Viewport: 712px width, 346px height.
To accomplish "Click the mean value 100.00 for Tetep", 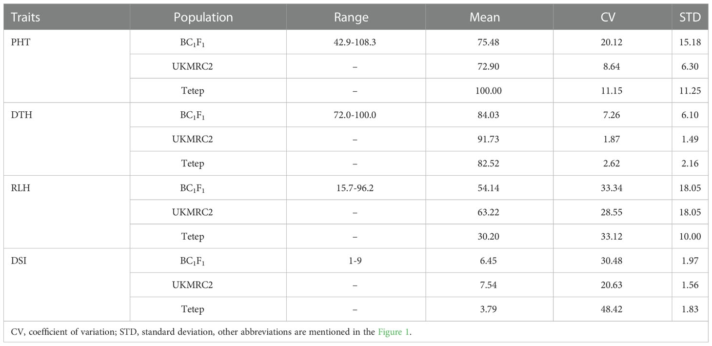I will coord(489,91).
